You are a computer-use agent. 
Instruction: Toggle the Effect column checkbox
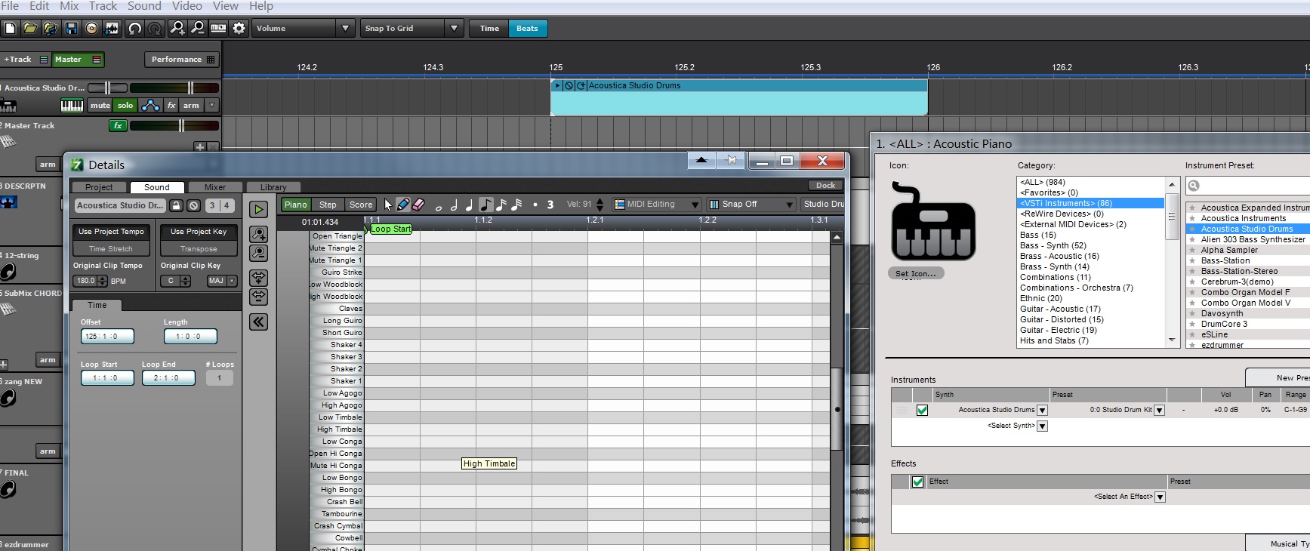click(917, 482)
